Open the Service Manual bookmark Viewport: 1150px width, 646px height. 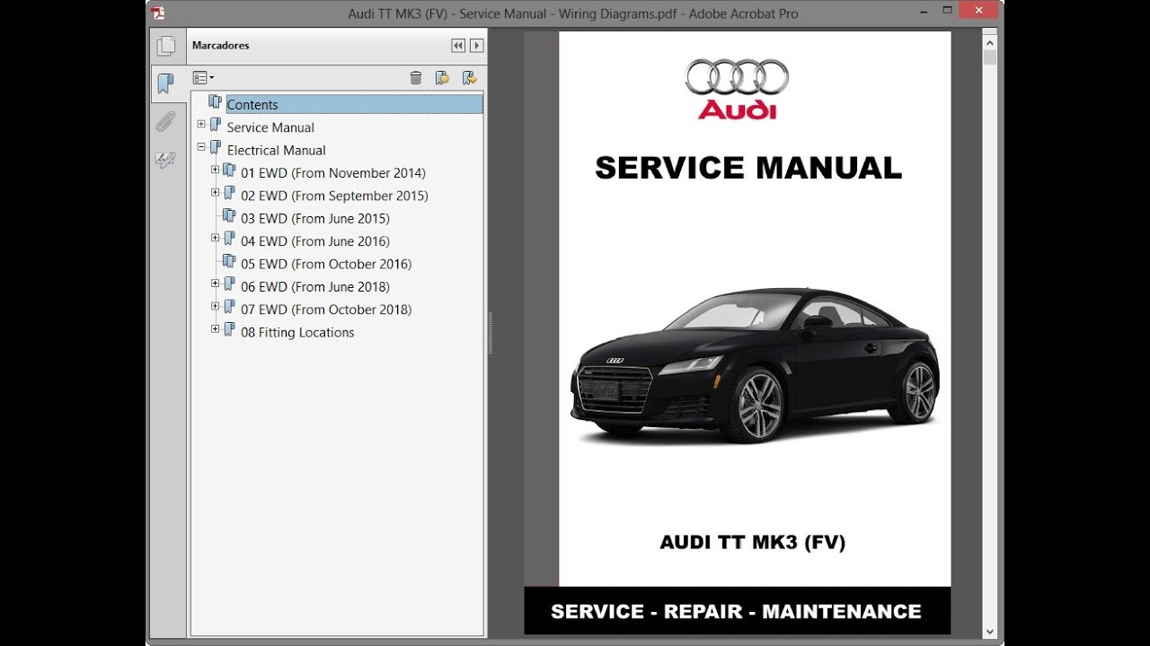click(270, 127)
